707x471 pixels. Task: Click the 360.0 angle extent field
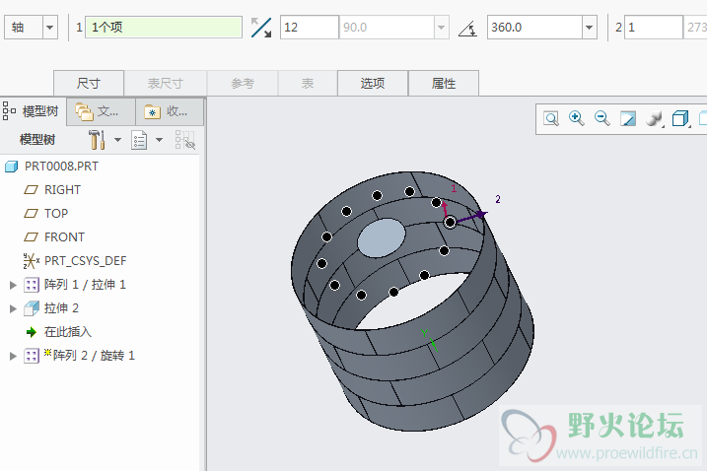click(x=534, y=27)
